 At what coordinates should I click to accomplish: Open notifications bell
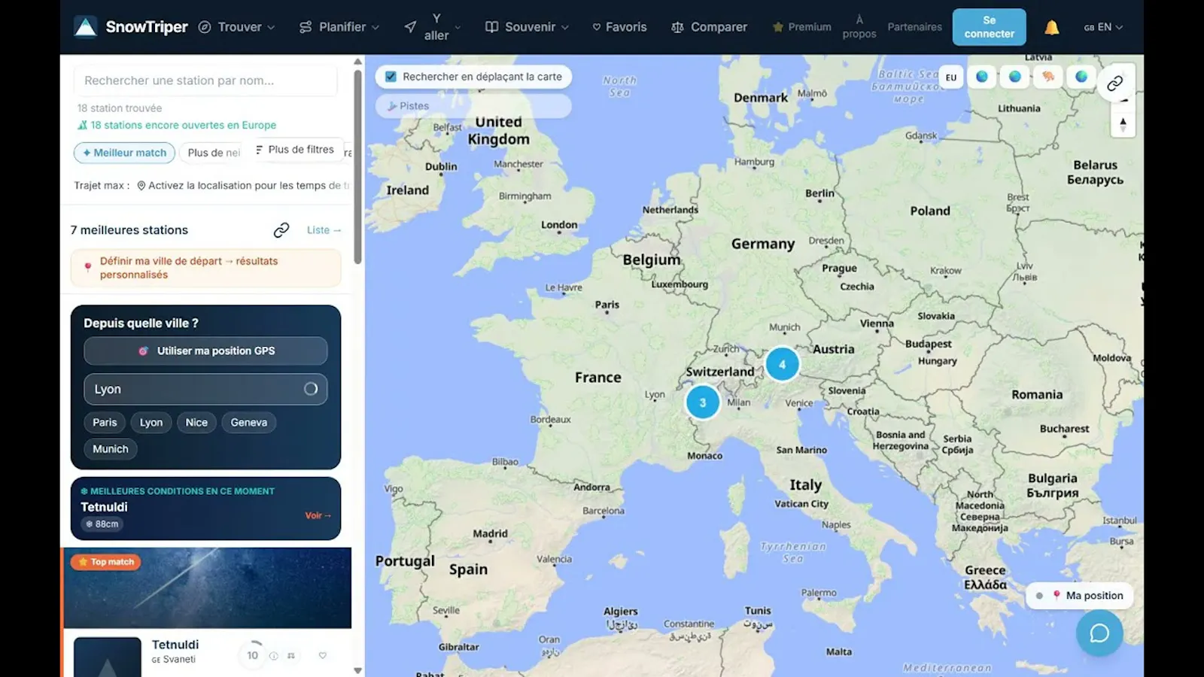(1051, 27)
